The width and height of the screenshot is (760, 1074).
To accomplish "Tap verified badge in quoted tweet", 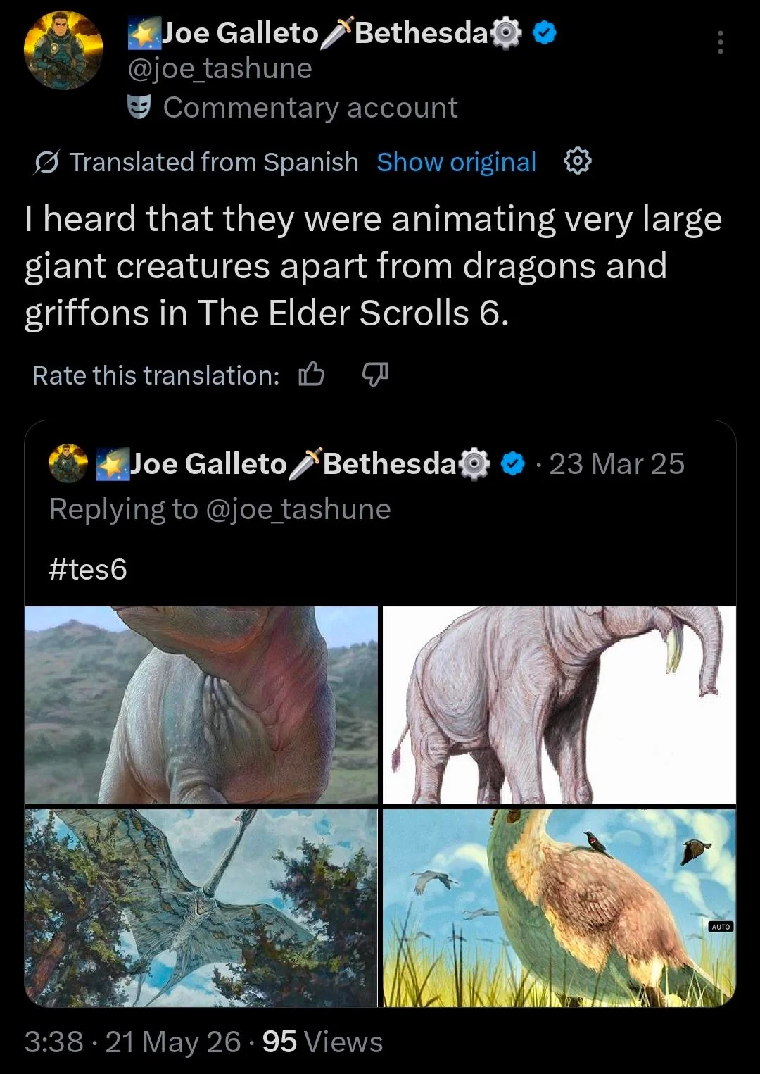I will (x=514, y=463).
